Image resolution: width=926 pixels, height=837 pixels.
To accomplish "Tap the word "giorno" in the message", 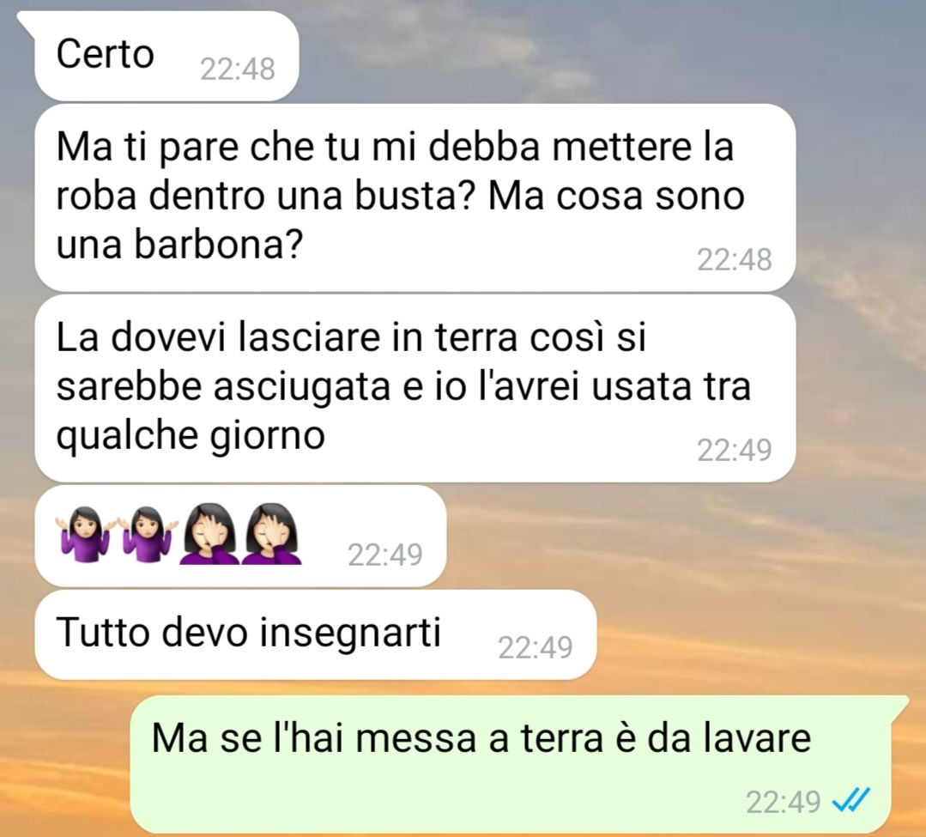I will [268, 437].
